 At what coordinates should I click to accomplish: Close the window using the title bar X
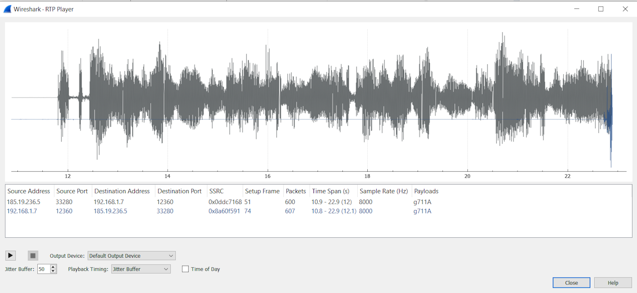(625, 9)
